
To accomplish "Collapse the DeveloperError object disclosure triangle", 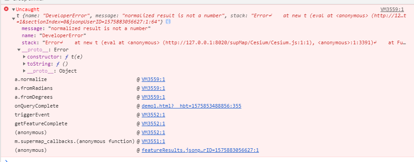I will coord(14,19).
